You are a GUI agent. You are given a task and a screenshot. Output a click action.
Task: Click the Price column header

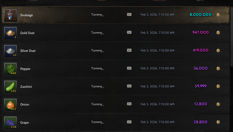pos(200,1)
